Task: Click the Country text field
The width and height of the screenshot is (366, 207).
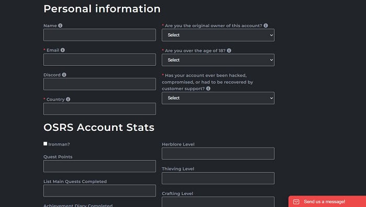Action: coord(100,109)
